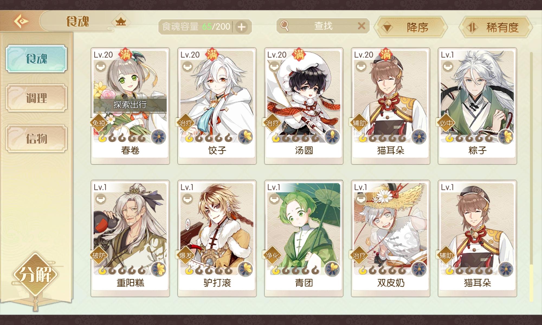Image resolution: width=542 pixels, height=325 pixels.
Task: Toggle the 降序 sort order
Action: click(411, 27)
